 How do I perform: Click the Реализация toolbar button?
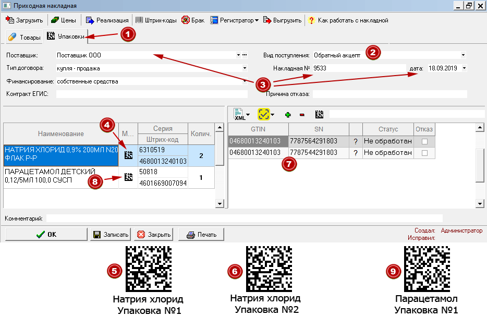107,20
